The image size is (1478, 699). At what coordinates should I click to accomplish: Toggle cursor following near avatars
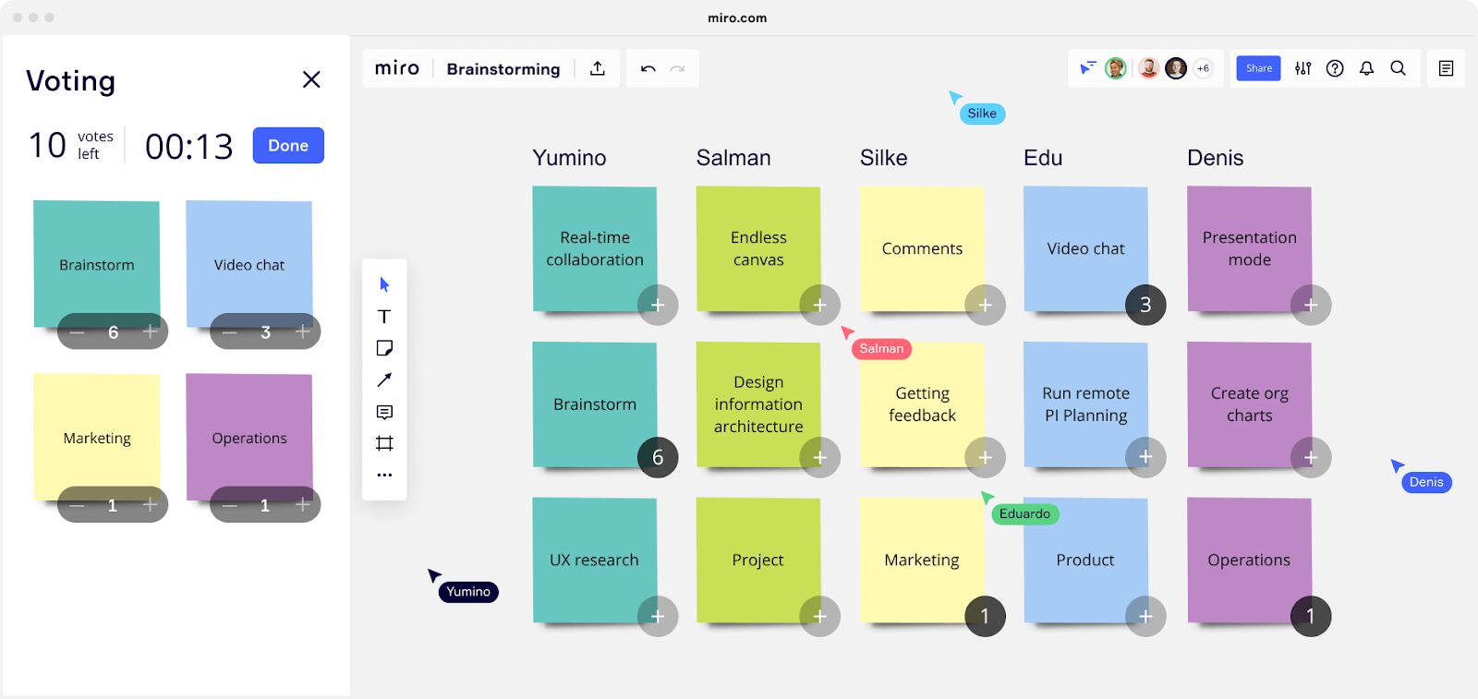pyautogui.click(x=1086, y=67)
